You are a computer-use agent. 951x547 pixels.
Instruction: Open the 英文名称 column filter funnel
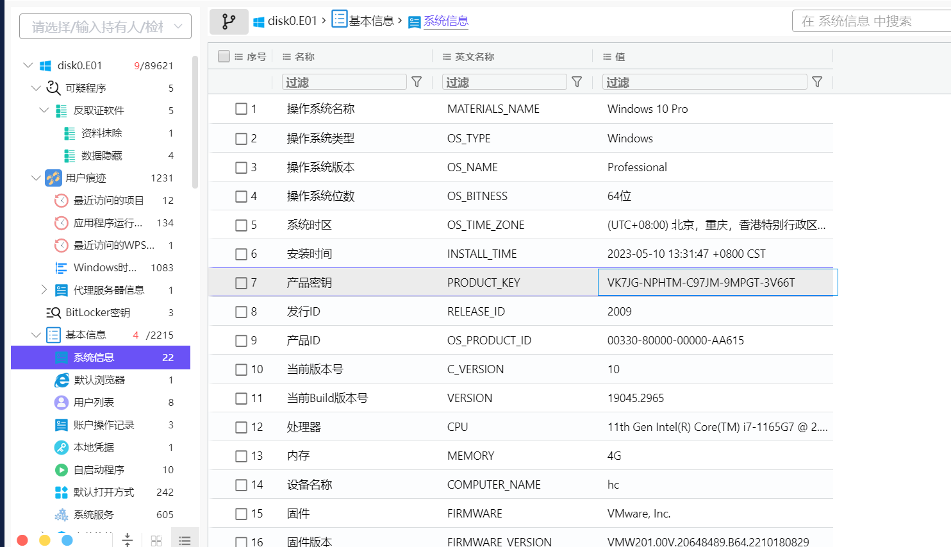[x=577, y=82]
